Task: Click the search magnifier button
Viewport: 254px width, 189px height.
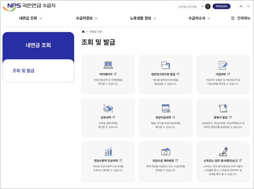Action: click(208, 6)
